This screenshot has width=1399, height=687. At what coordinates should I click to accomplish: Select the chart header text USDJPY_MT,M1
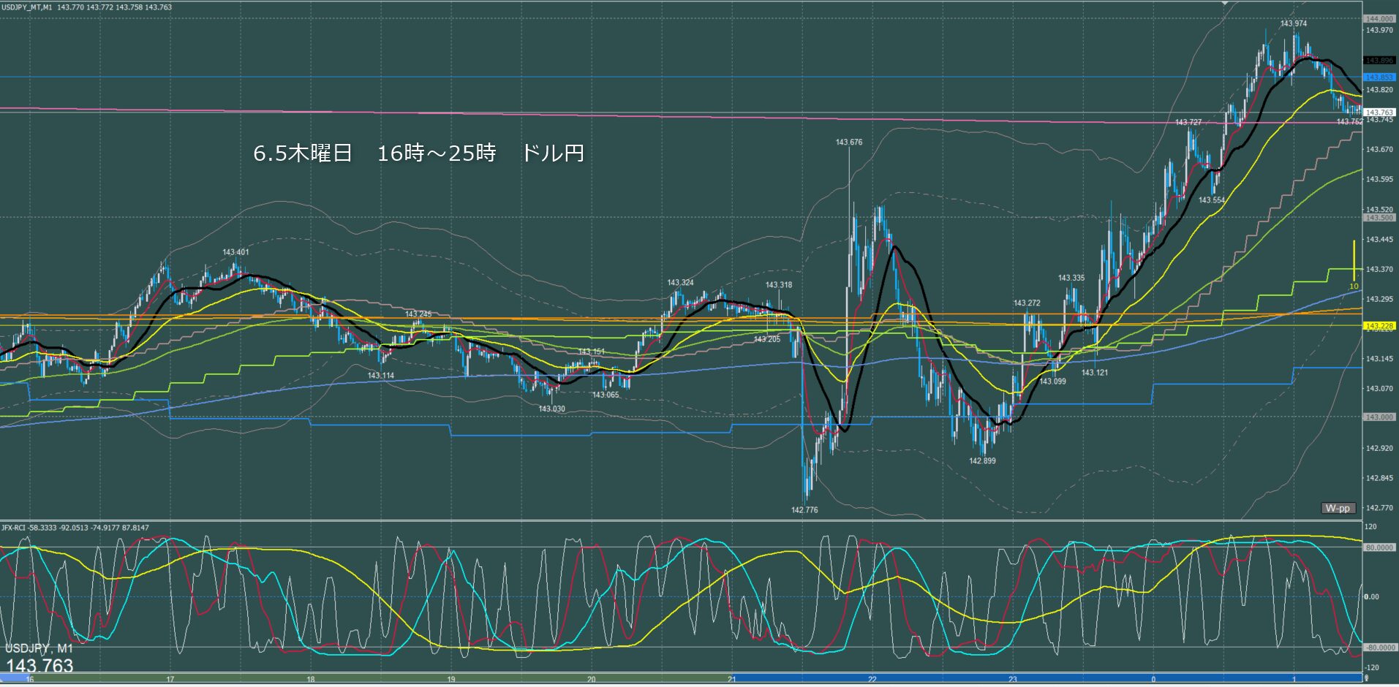click(27, 7)
